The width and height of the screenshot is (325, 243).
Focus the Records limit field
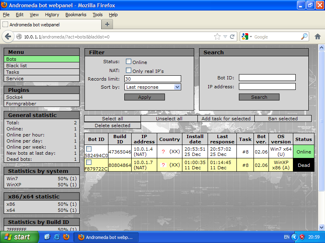153,79
